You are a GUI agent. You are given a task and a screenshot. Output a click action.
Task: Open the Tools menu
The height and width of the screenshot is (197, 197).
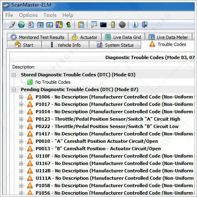click(x=50, y=15)
